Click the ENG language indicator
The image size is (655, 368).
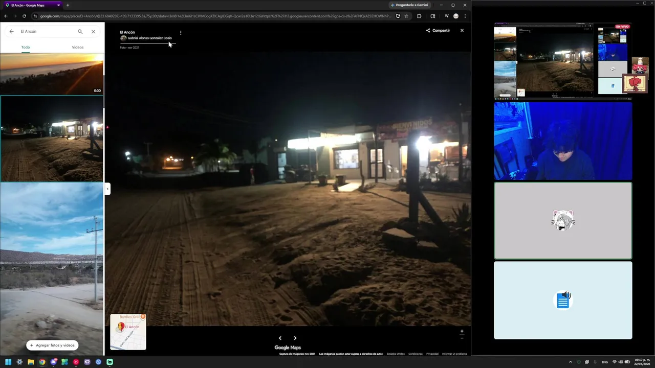(x=605, y=362)
